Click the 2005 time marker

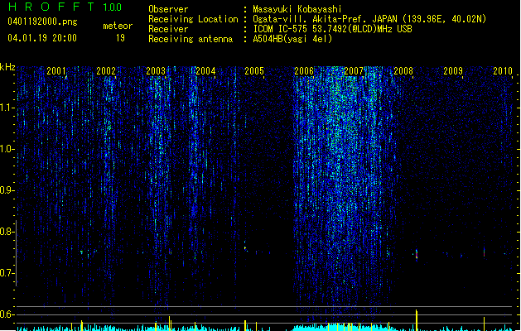pyautogui.click(x=254, y=71)
